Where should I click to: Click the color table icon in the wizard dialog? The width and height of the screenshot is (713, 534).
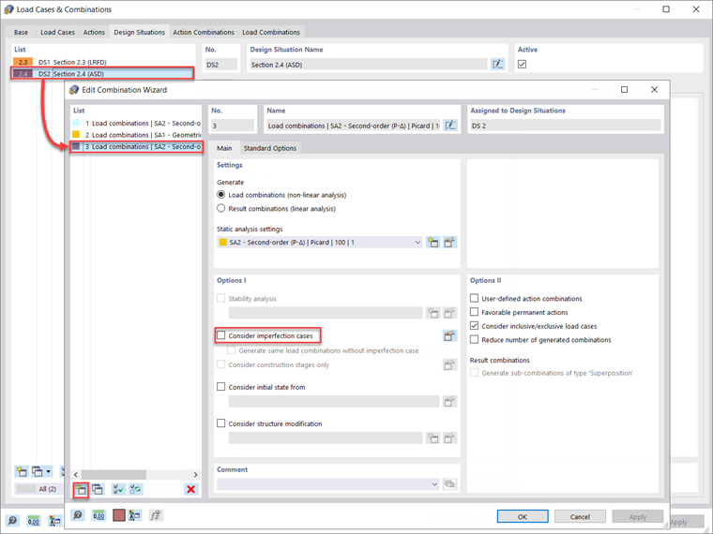click(x=134, y=515)
